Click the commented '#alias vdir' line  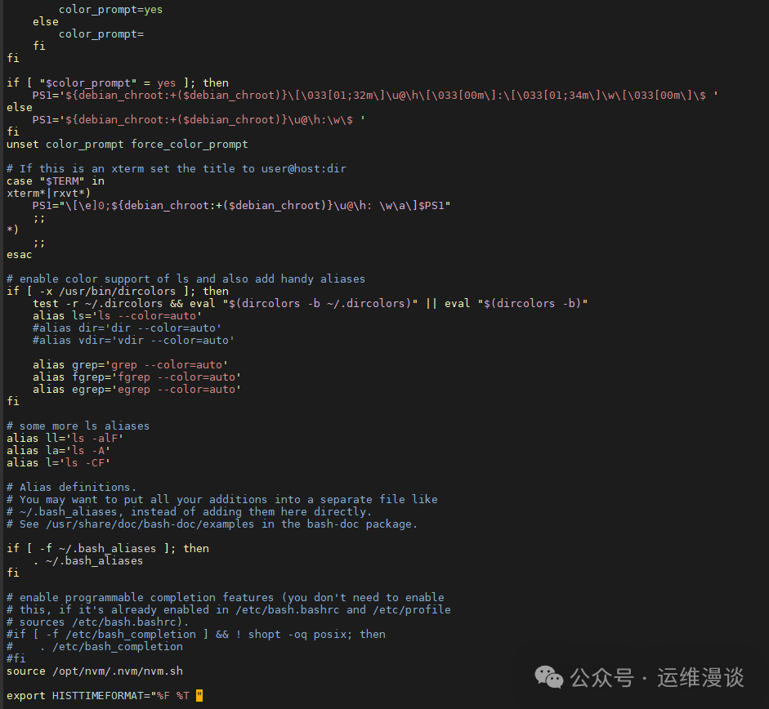(x=133, y=340)
